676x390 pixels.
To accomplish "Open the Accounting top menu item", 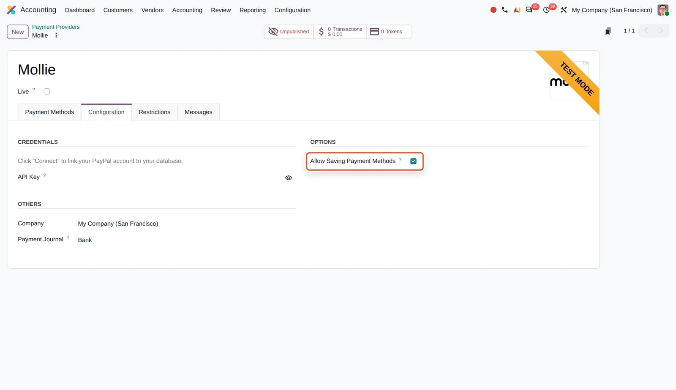I will 187,10.
